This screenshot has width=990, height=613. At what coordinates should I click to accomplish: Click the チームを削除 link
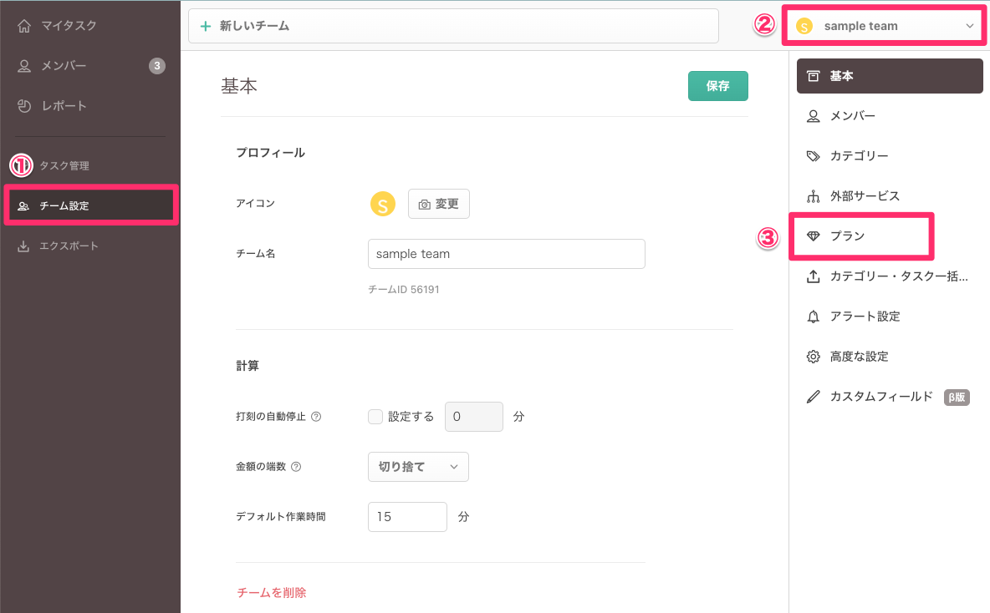click(272, 592)
